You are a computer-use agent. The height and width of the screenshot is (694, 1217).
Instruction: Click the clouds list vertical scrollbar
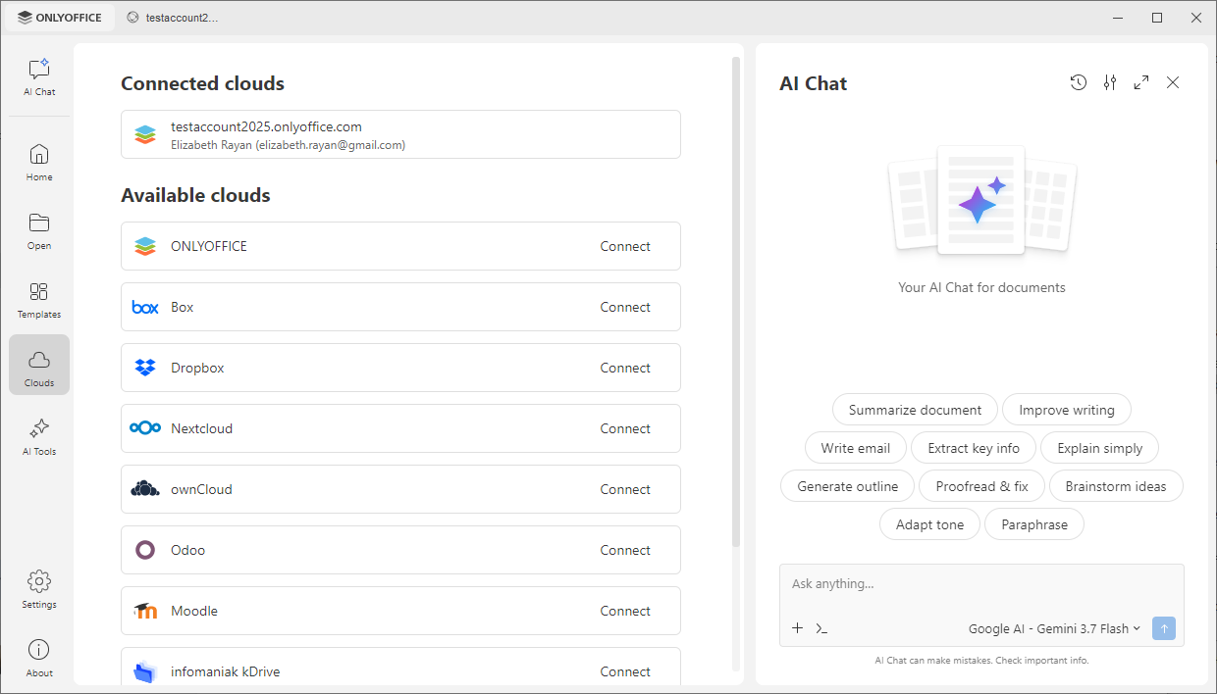(x=736, y=302)
